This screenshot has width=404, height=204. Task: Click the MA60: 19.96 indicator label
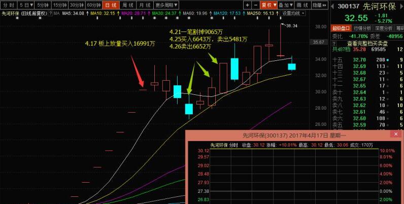(x=195, y=13)
